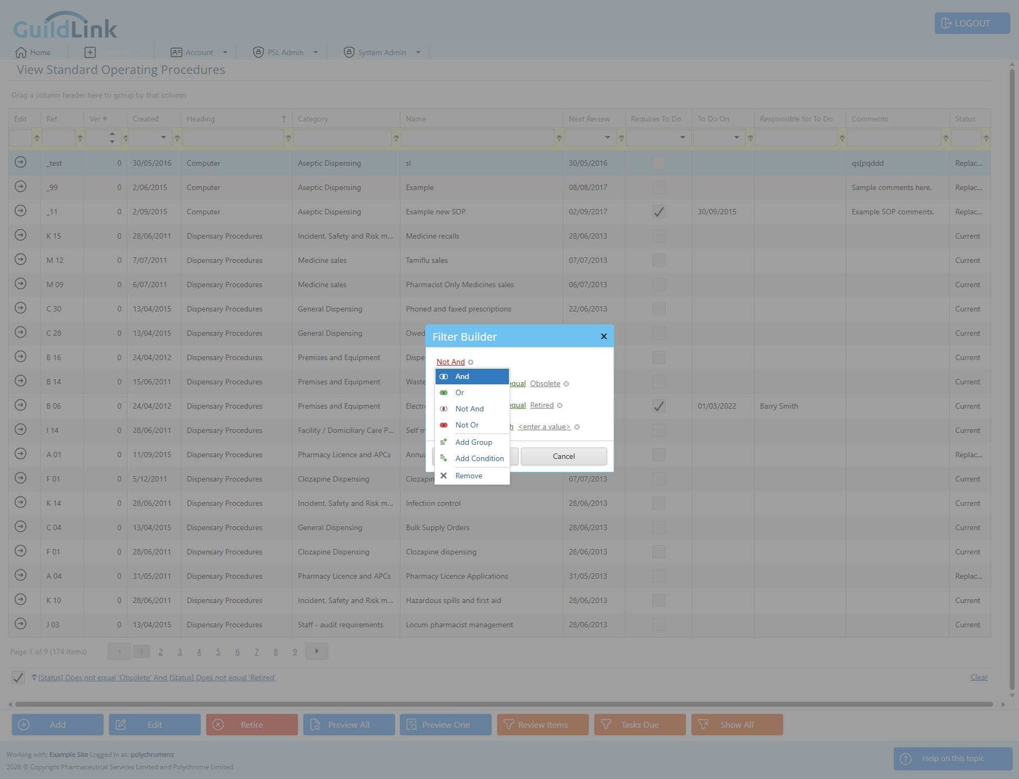Open the Created filter date dropdown
The height and width of the screenshot is (779, 1019).
(x=164, y=138)
